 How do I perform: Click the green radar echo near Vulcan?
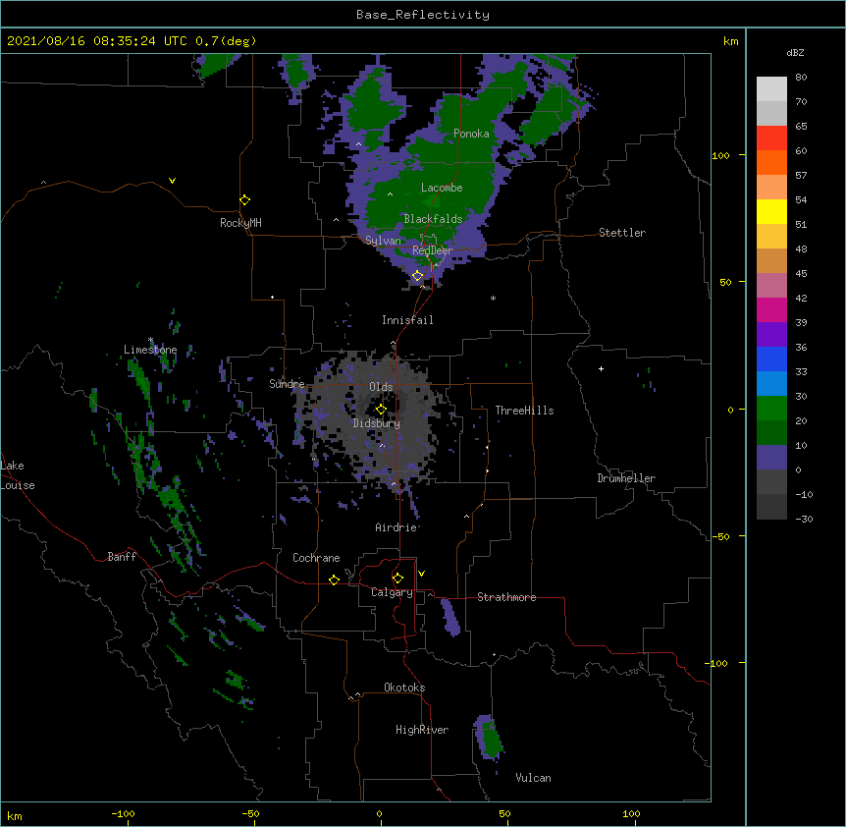491,739
